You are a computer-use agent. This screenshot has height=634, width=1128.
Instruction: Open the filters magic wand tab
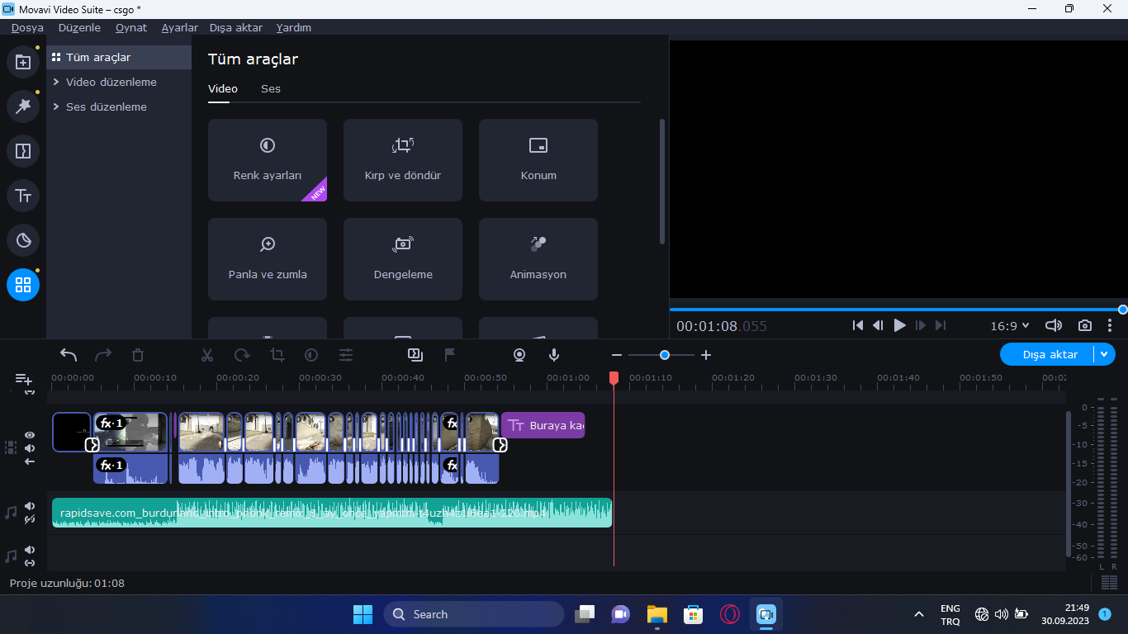23,106
